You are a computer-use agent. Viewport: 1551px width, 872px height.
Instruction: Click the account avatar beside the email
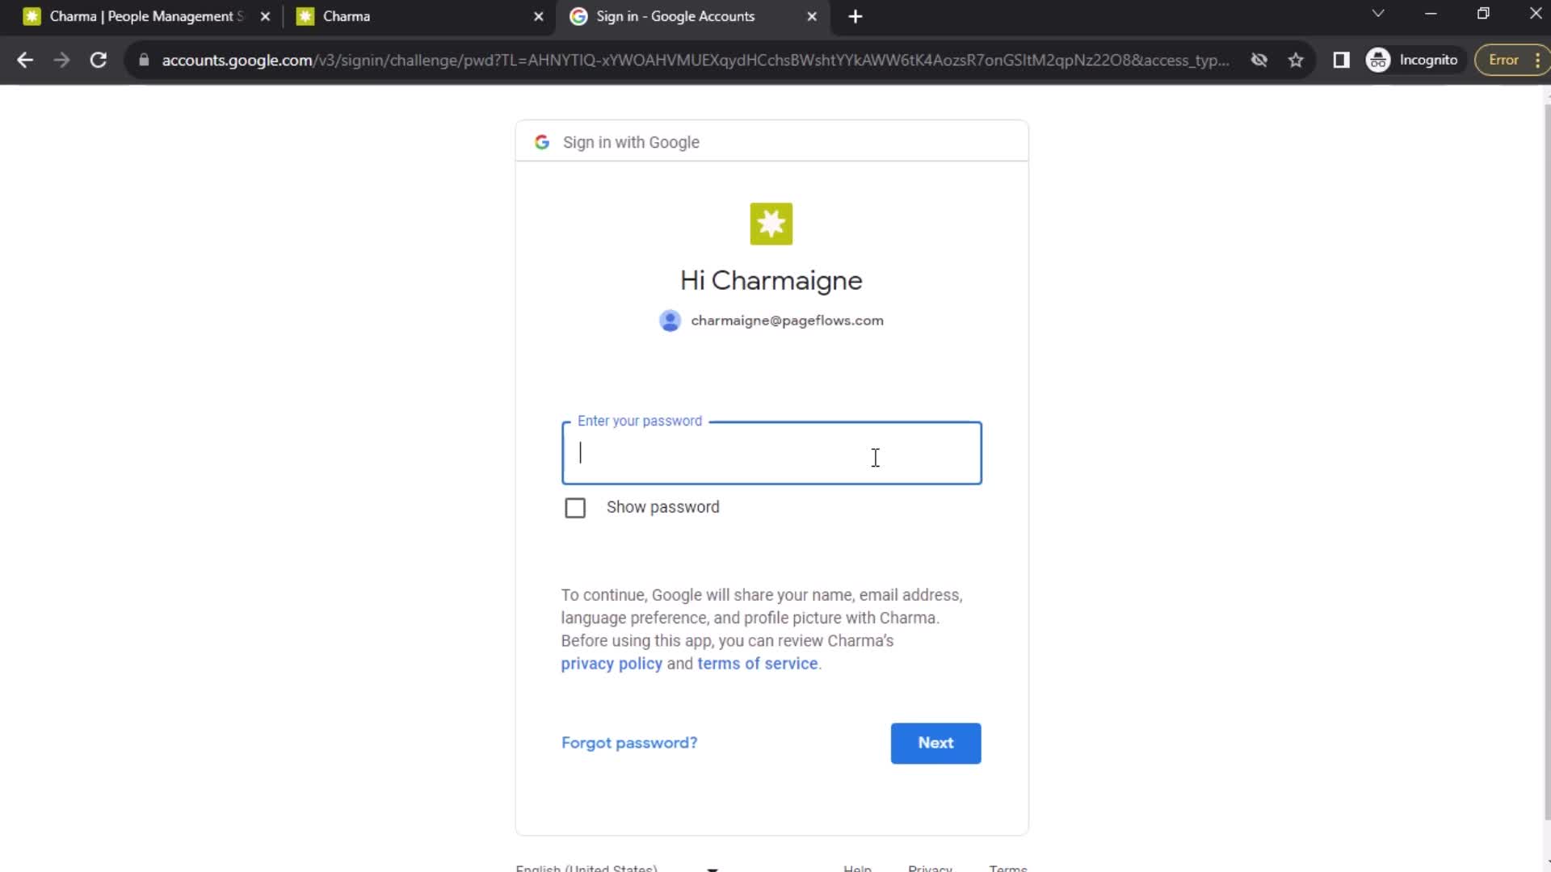pos(670,321)
